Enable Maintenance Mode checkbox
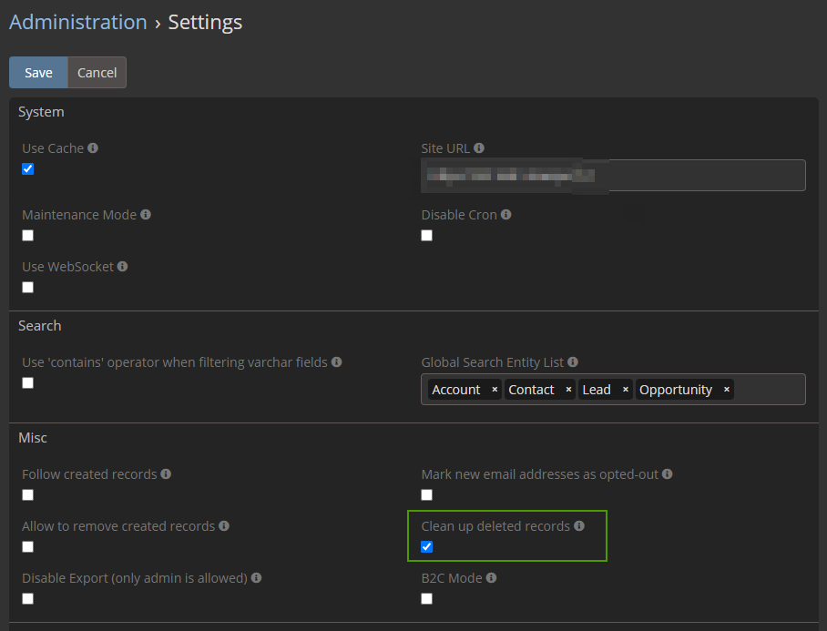The height and width of the screenshot is (631, 827). coord(28,236)
